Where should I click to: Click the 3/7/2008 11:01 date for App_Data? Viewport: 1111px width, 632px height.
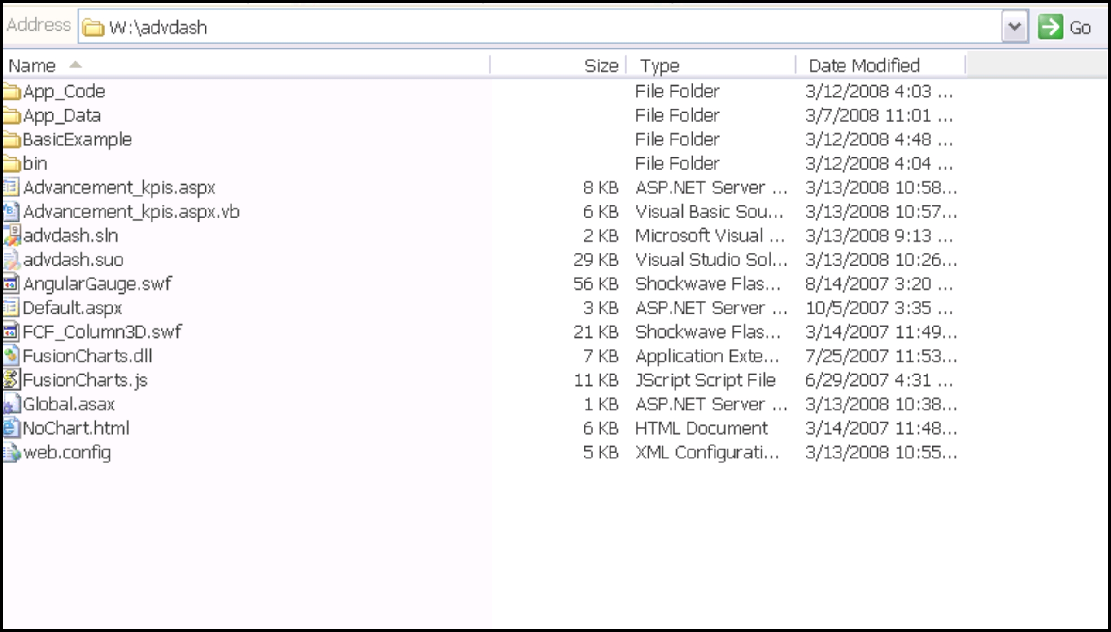pos(879,116)
